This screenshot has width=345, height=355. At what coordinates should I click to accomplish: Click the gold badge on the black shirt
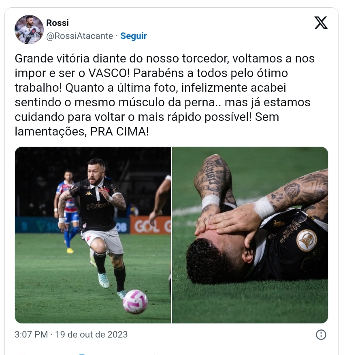[307, 241]
